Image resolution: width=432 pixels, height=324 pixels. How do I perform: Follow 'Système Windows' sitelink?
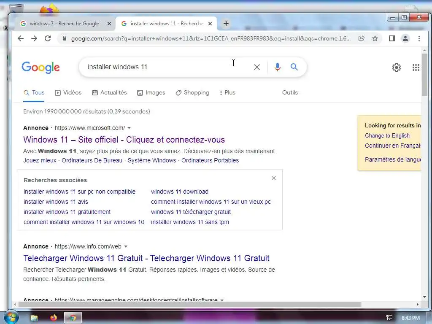click(x=152, y=161)
